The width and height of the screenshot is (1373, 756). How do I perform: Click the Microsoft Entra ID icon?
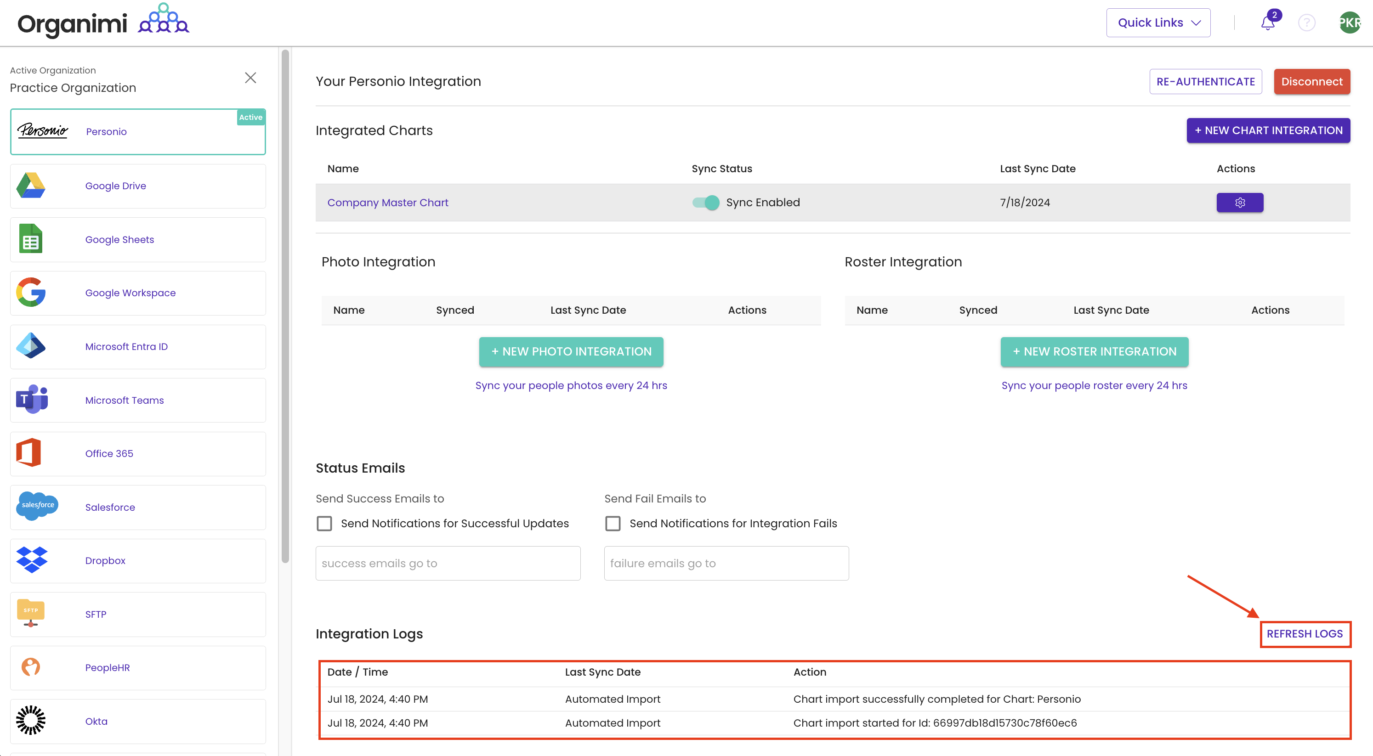point(31,346)
